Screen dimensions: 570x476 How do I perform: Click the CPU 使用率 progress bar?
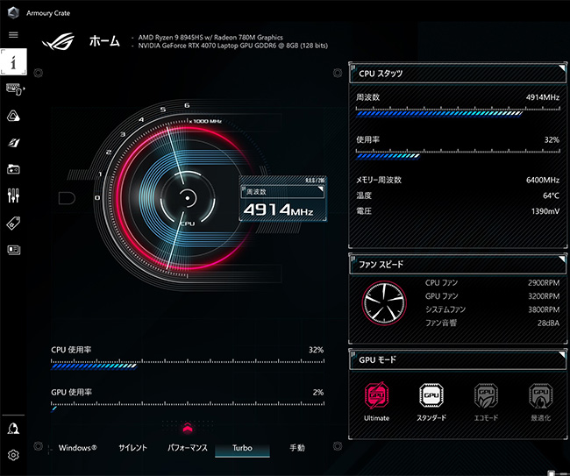coord(188,364)
